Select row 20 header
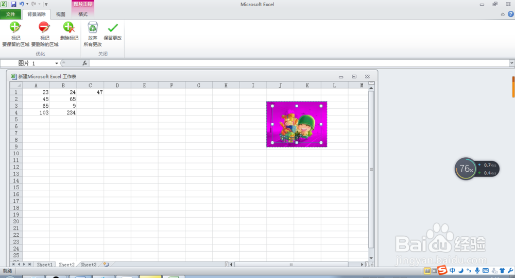 [16, 221]
